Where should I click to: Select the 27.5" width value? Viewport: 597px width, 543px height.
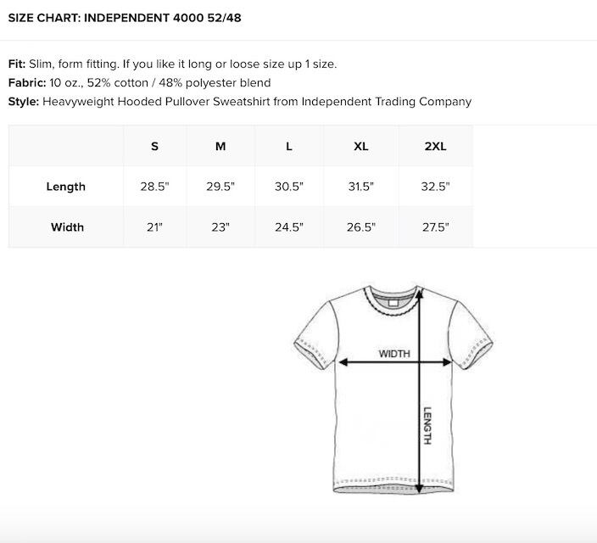[x=435, y=227]
